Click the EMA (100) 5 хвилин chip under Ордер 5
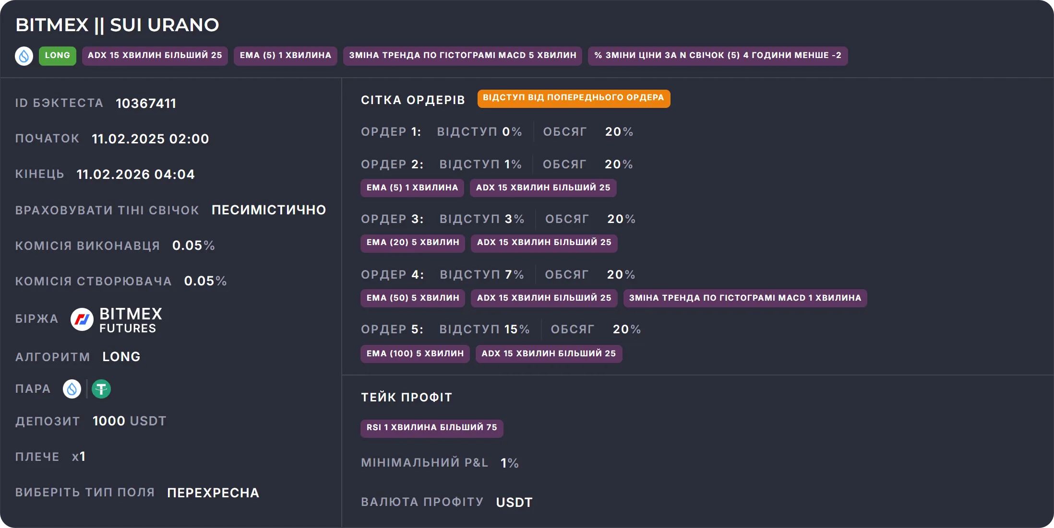The height and width of the screenshot is (528, 1054). (415, 353)
